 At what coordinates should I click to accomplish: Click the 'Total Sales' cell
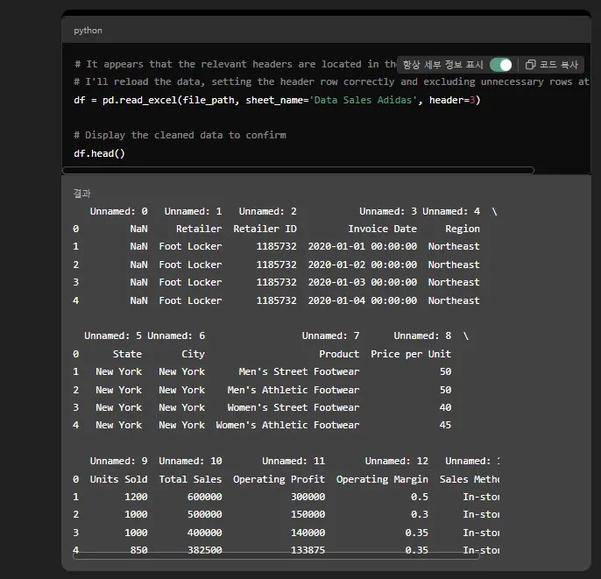tap(190, 479)
